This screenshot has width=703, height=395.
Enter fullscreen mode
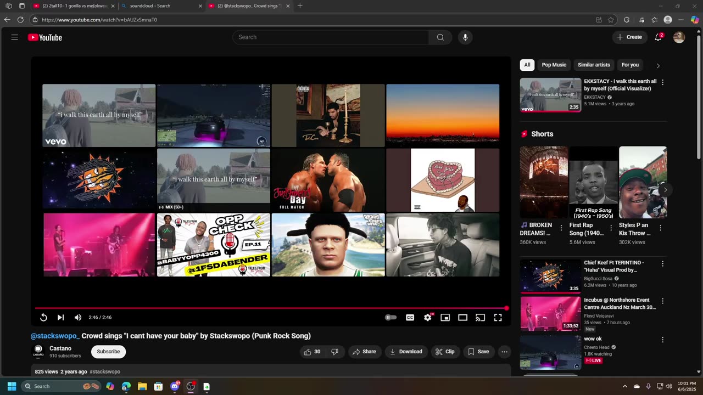point(498,317)
